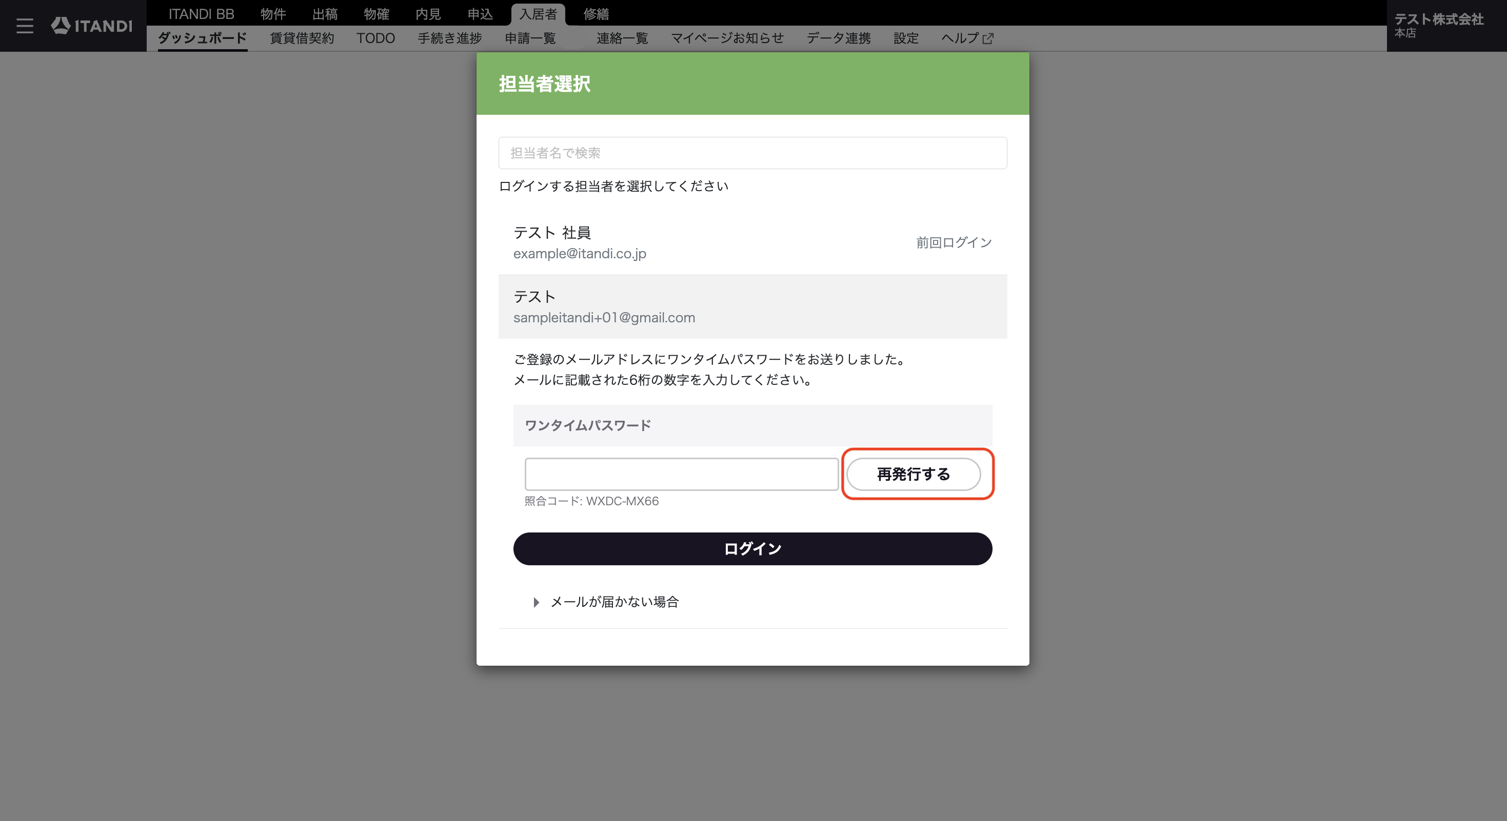Switch to the 物件 tab
1507x821 pixels.
point(273,14)
